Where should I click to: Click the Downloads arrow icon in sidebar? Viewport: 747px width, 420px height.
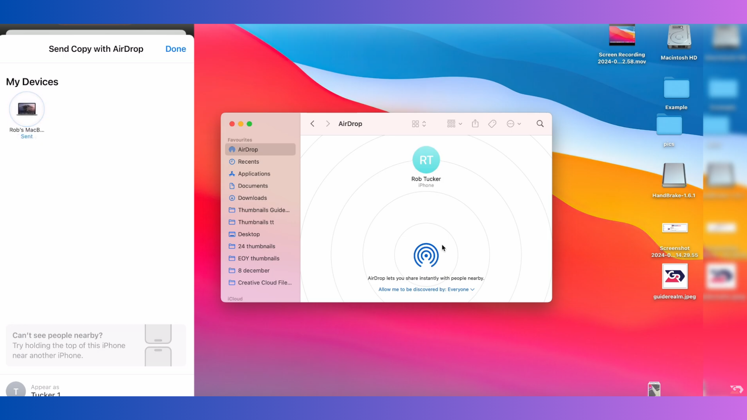232,198
